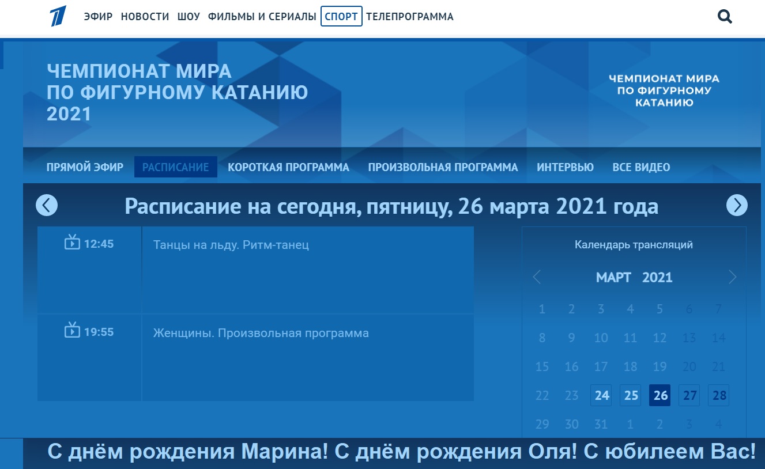Viewport: 765px width, 469px height.
Task: Select Спорт in the top menu
Action: 341,17
